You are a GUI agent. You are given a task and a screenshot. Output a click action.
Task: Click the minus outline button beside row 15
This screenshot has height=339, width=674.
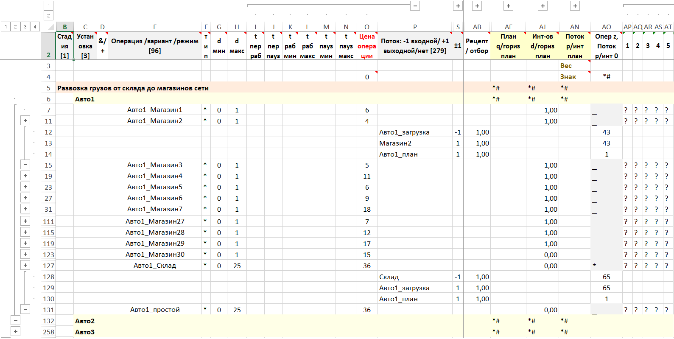pyautogui.click(x=25, y=165)
